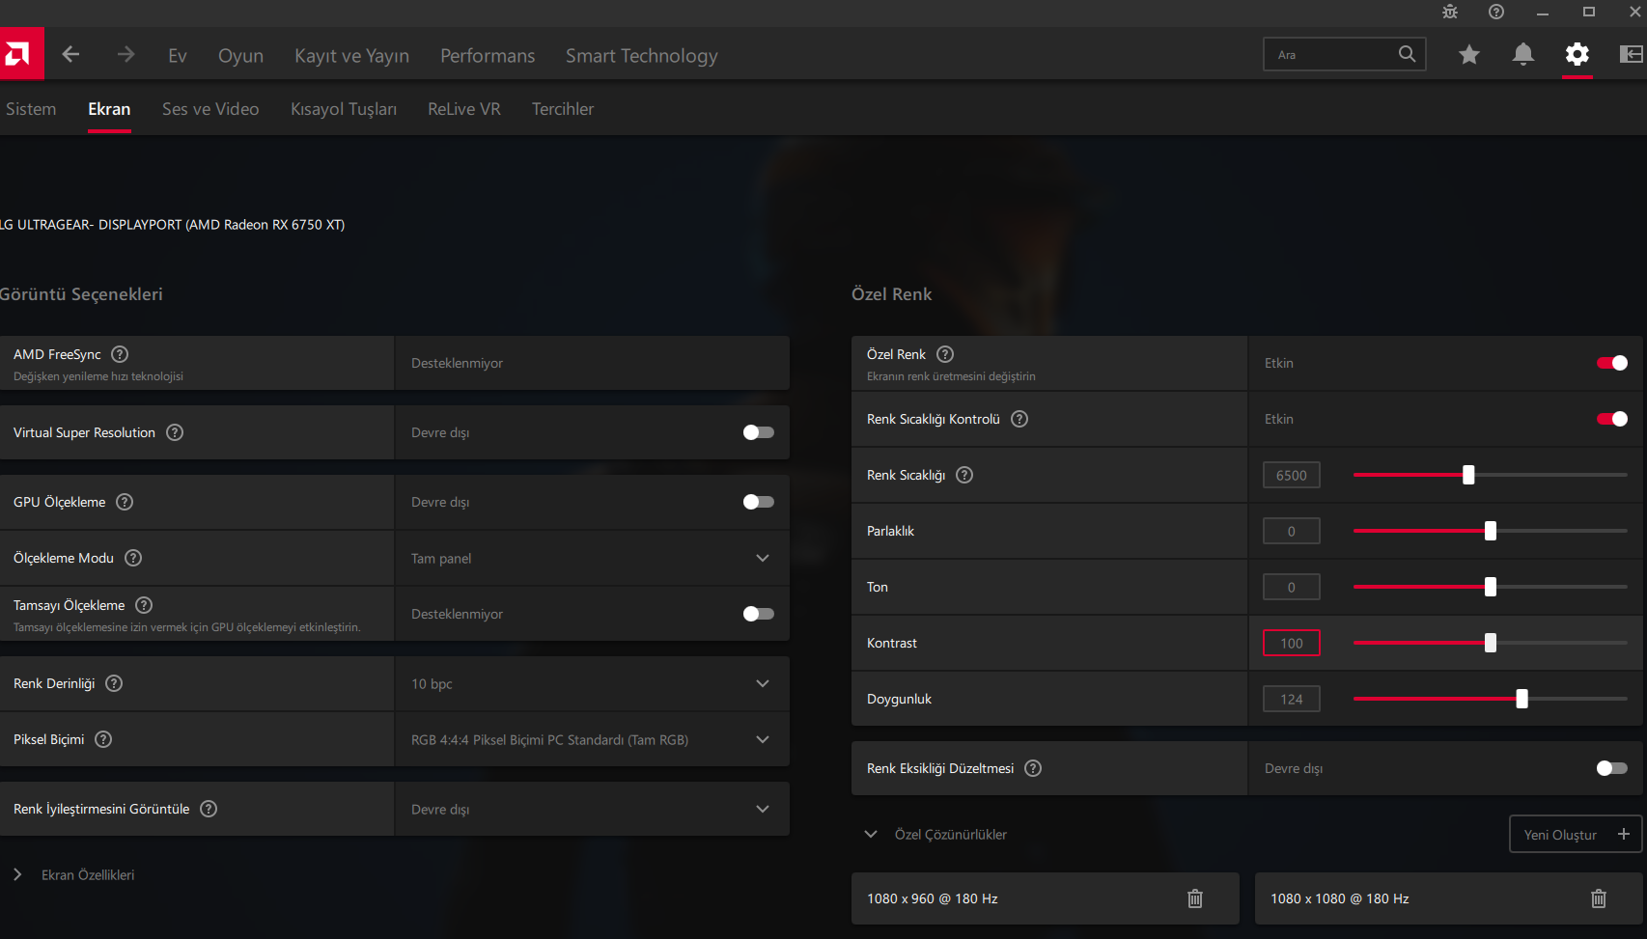Open Ölçekleme Modu dropdown
Viewport: 1647px width, 939px height.
click(592, 558)
